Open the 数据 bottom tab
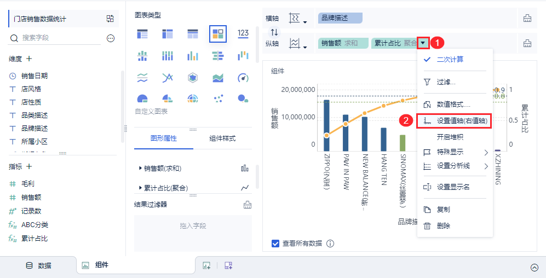Screen dimensions: 546x278 pos(39,266)
